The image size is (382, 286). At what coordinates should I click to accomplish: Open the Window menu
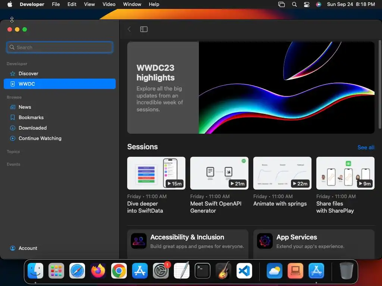[x=132, y=4]
